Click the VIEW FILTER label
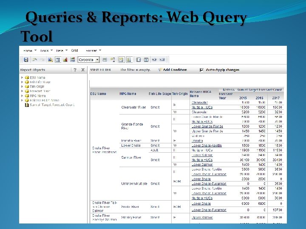 (100, 70)
